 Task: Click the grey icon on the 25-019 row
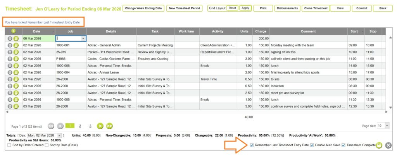point(10,52)
